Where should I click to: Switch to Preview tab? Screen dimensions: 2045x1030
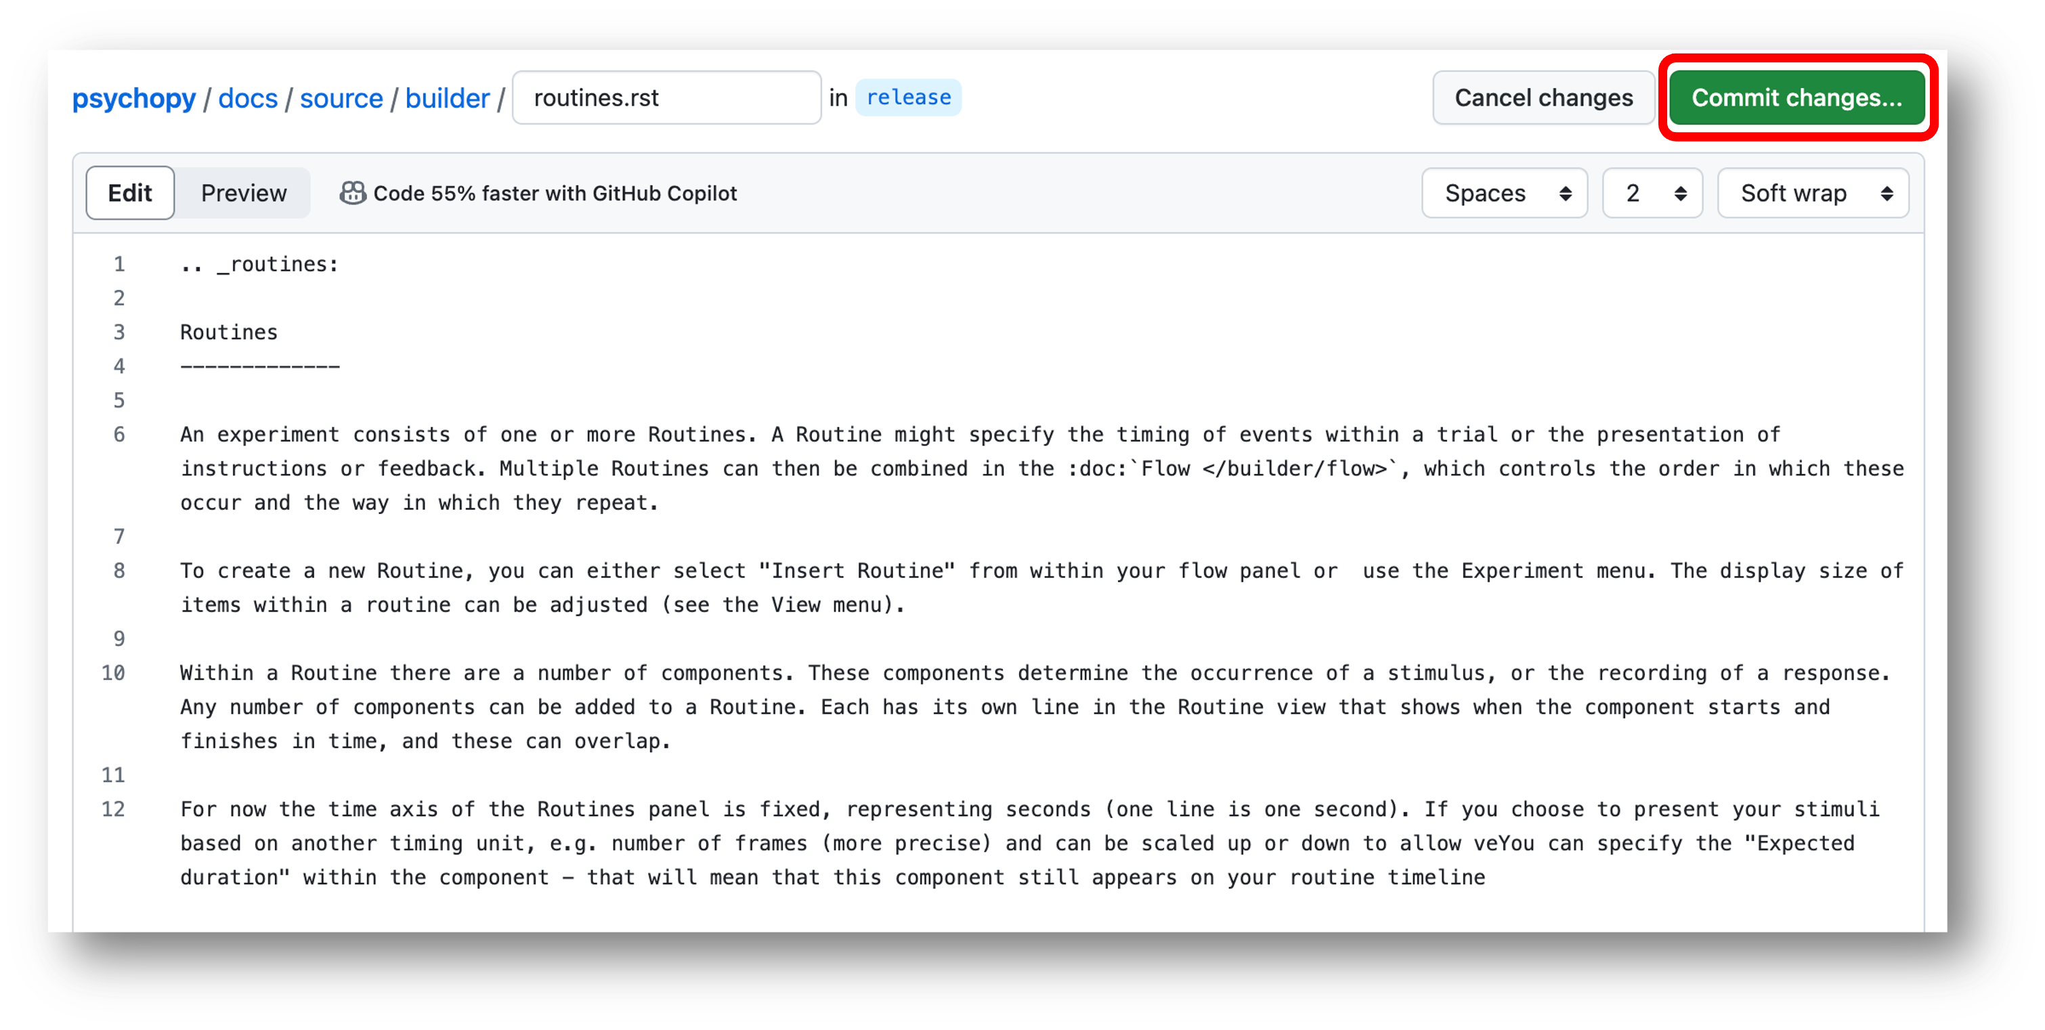click(x=244, y=193)
